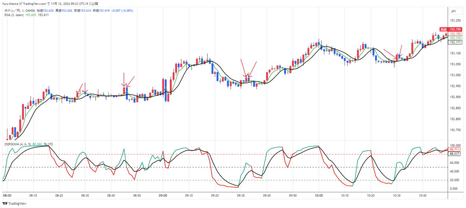Click the JPY currency label
Image resolution: width=466 pixels, height=208 pixels.
pyautogui.click(x=453, y=12)
